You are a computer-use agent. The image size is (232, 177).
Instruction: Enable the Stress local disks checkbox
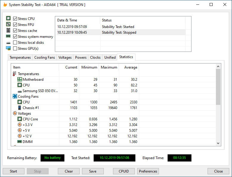(15, 43)
